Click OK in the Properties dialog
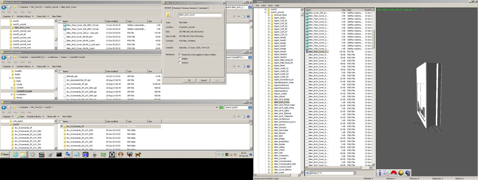 [x=189, y=80]
